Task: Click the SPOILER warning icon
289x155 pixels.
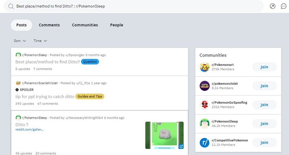Action: (17, 90)
